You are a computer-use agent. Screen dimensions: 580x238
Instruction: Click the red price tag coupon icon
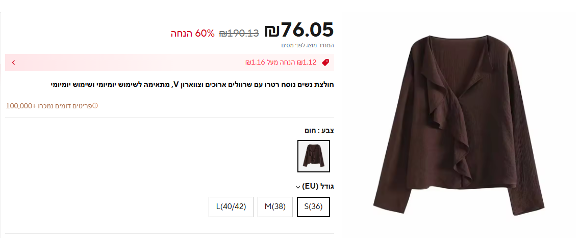pos(325,63)
